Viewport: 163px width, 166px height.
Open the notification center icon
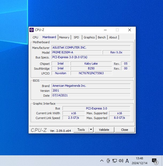(x=154, y=161)
